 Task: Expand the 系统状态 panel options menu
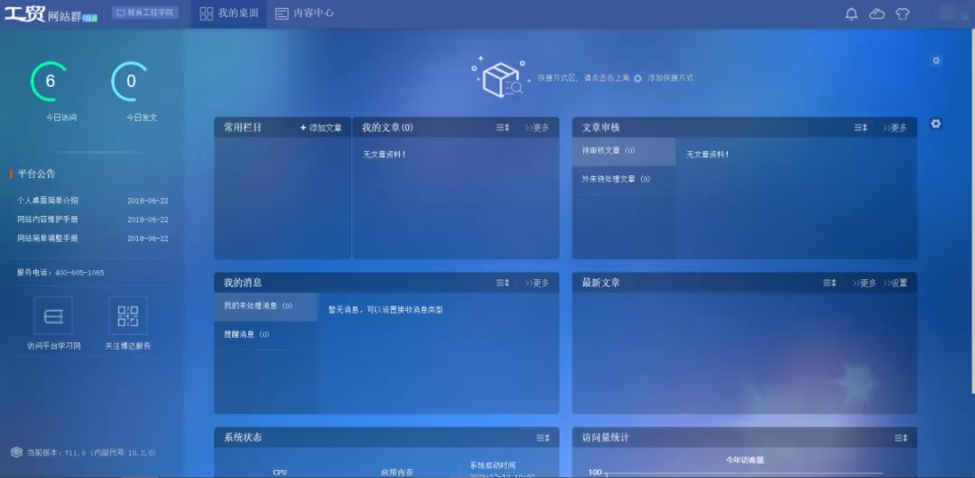coord(543,438)
